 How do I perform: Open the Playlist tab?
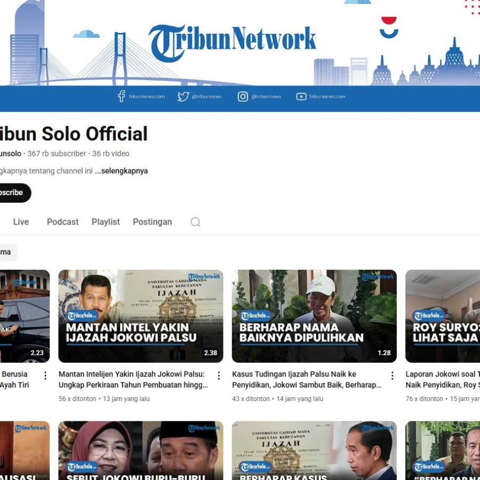(x=106, y=222)
